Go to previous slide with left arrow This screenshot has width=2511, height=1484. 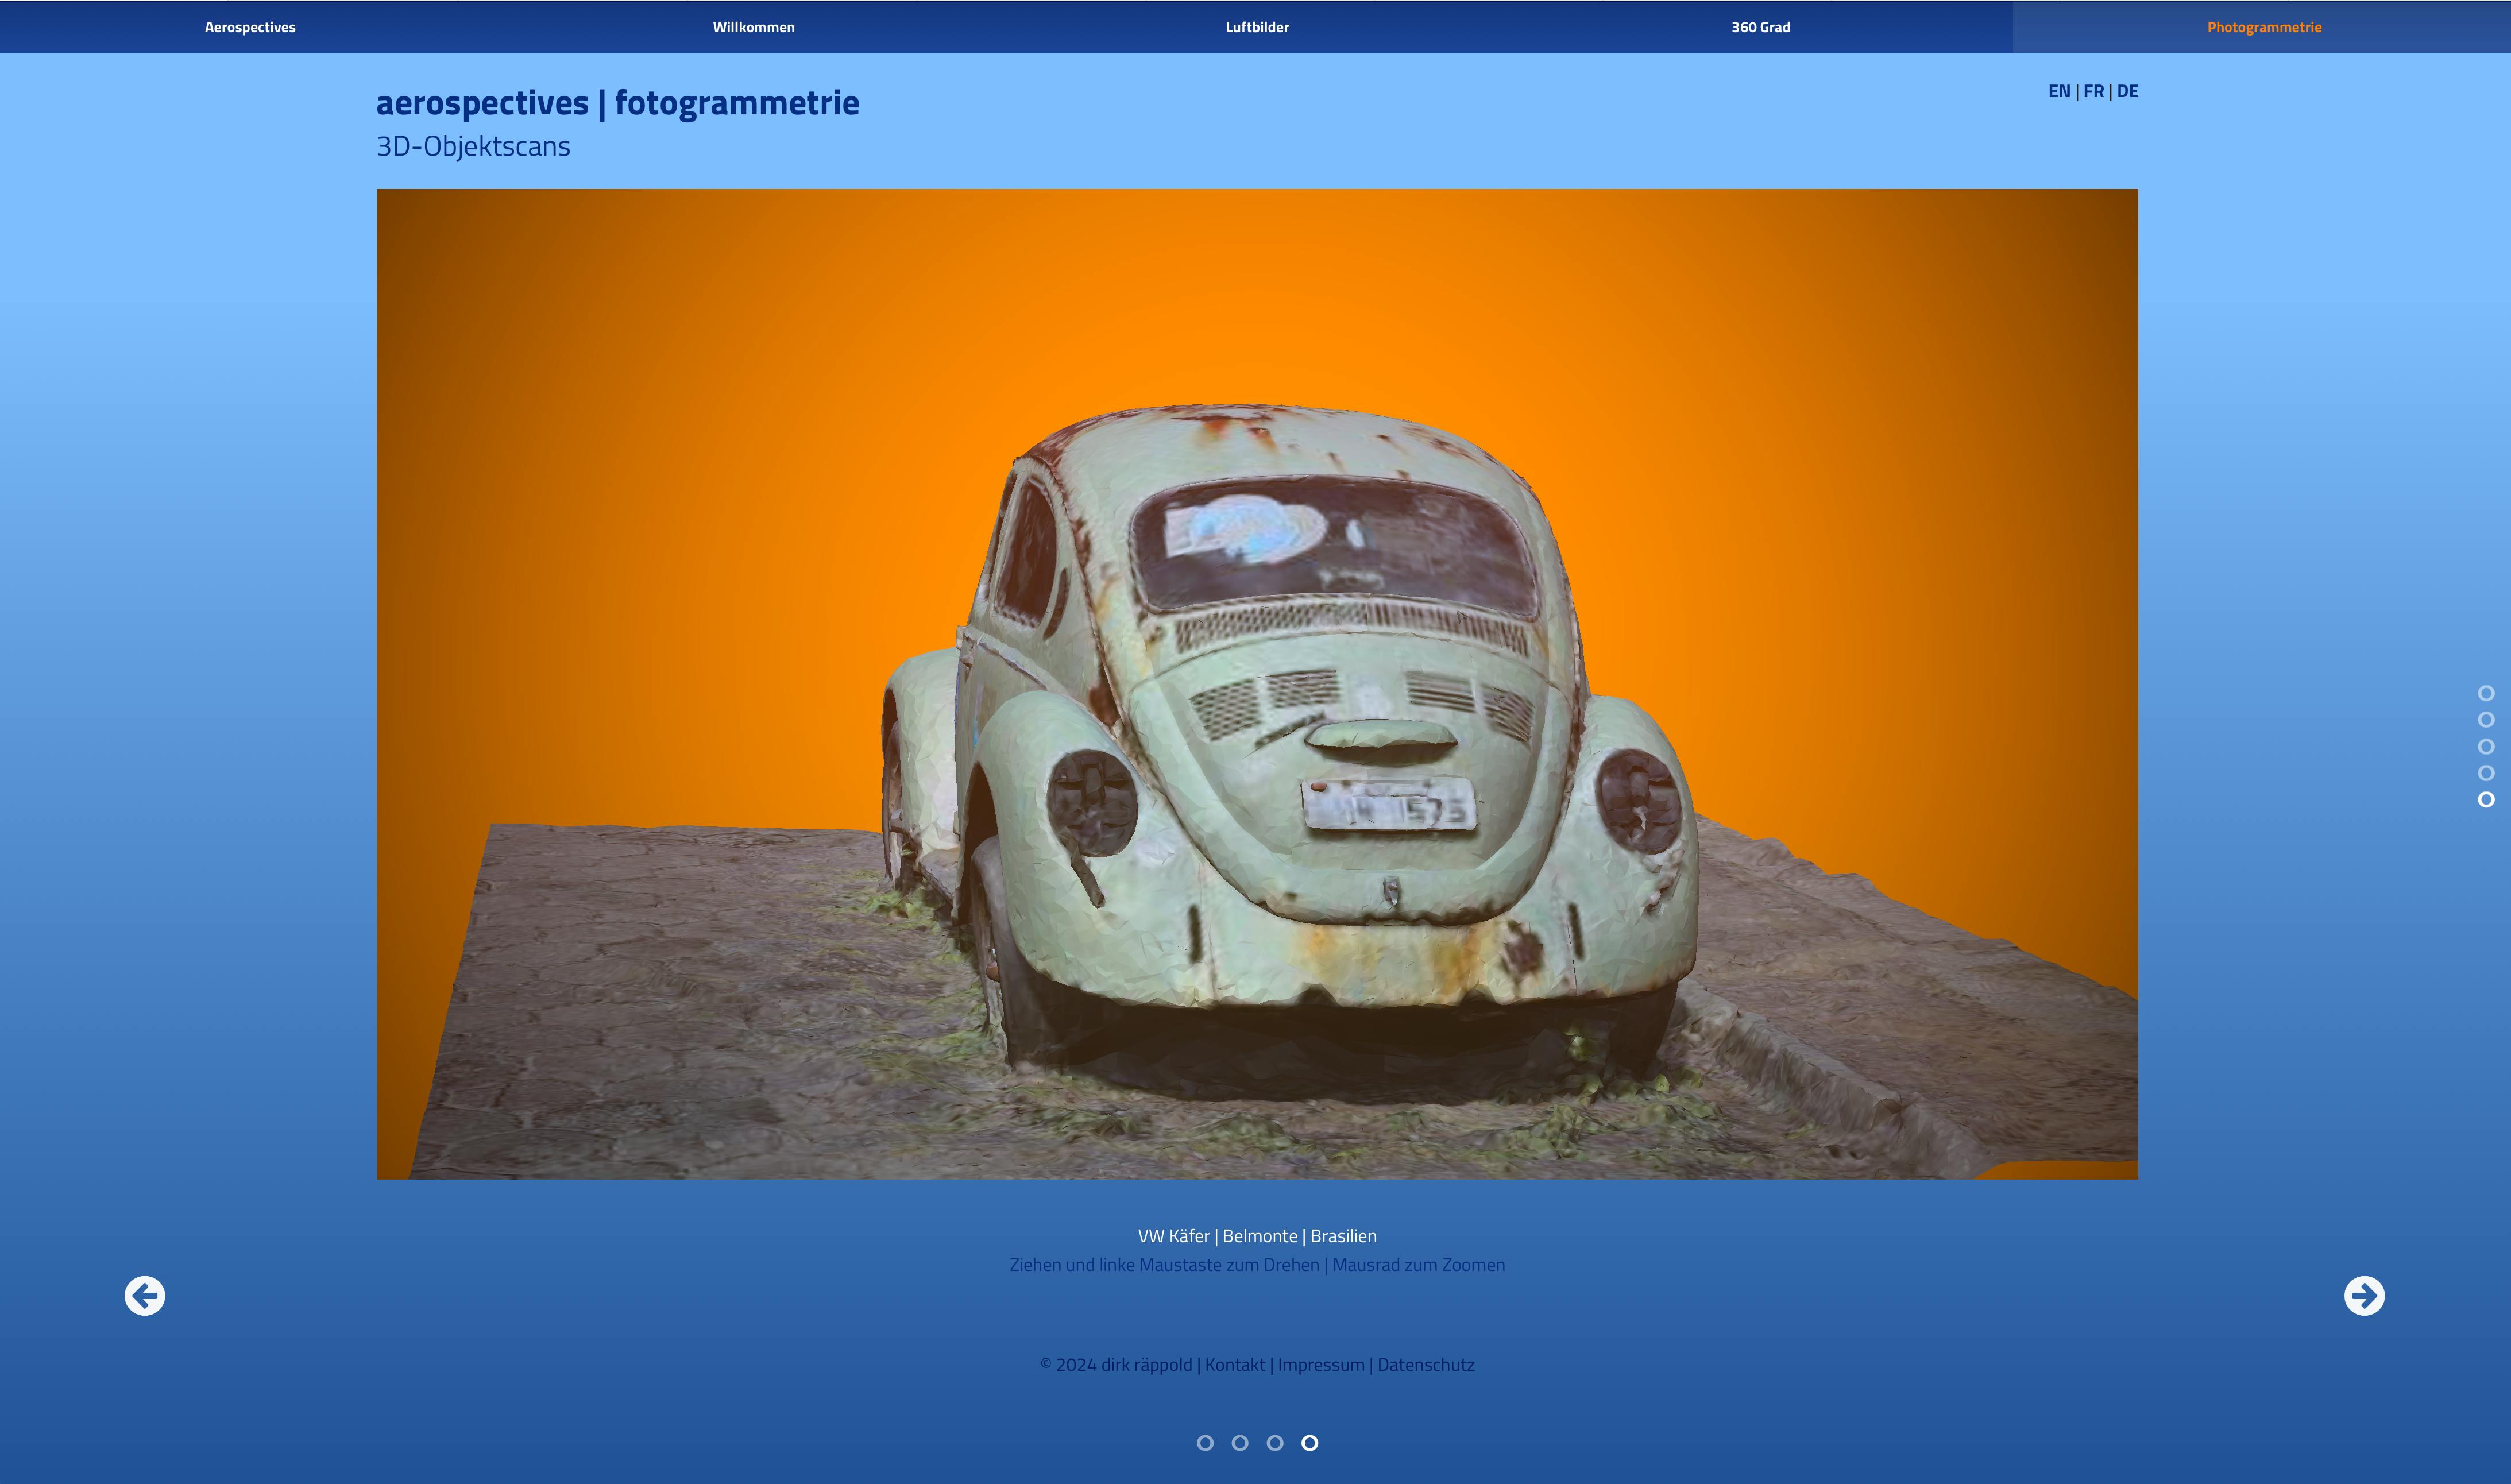click(x=145, y=1296)
